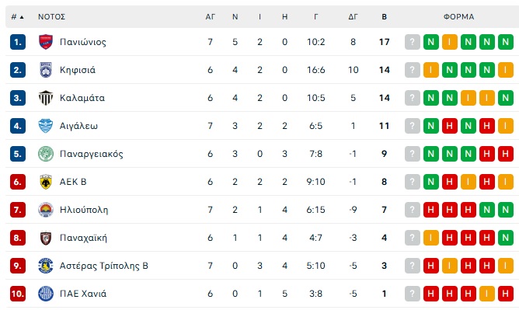519x310 pixels.
Task: Click the ΑΕΚ Β yellow eagle crest
Action: tap(46, 182)
